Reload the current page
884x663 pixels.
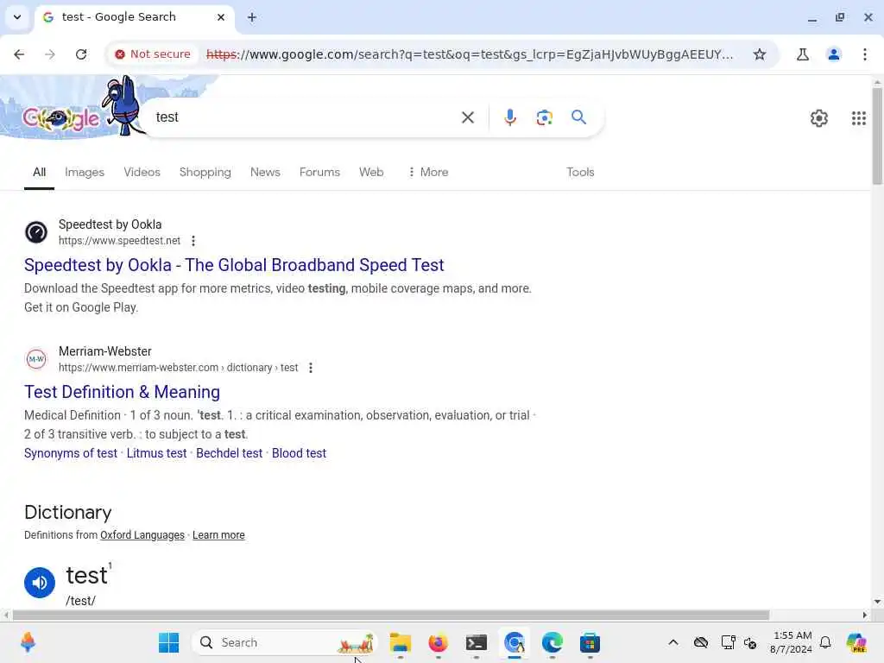pos(81,54)
